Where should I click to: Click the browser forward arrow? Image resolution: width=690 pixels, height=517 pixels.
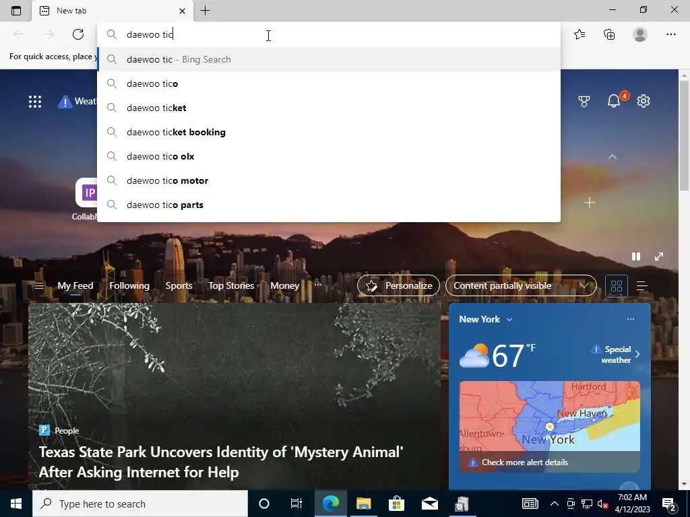pos(49,34)
